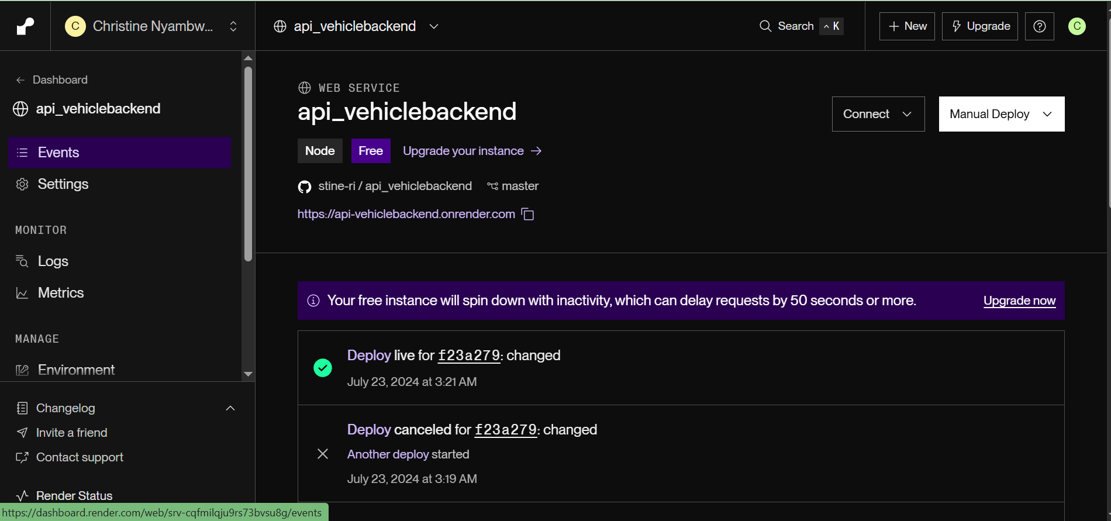Click the timestamp July 23, 2024 at 3:21 AM
The image size is (1111, 521).
412,382
